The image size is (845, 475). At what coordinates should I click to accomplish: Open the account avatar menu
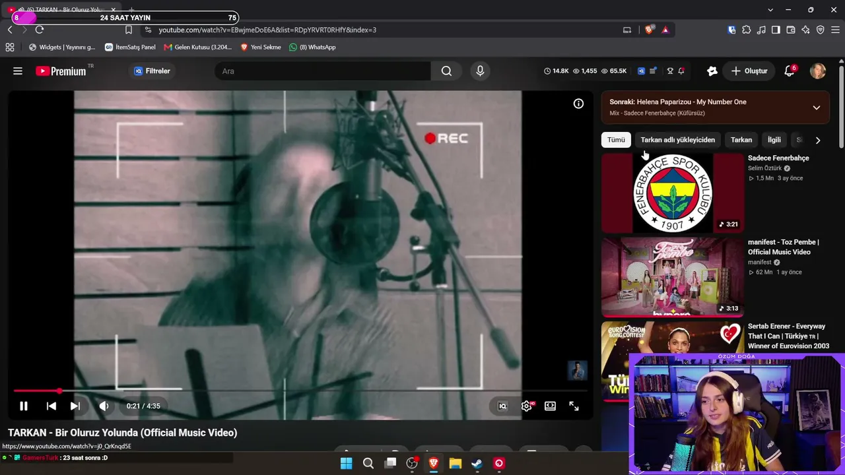point(818,71)
